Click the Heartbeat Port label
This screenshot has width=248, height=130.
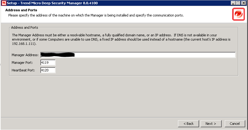pos(23,70)
